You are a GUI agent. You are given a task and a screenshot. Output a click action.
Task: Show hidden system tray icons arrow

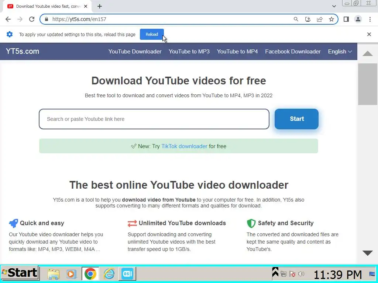point(275,272)
